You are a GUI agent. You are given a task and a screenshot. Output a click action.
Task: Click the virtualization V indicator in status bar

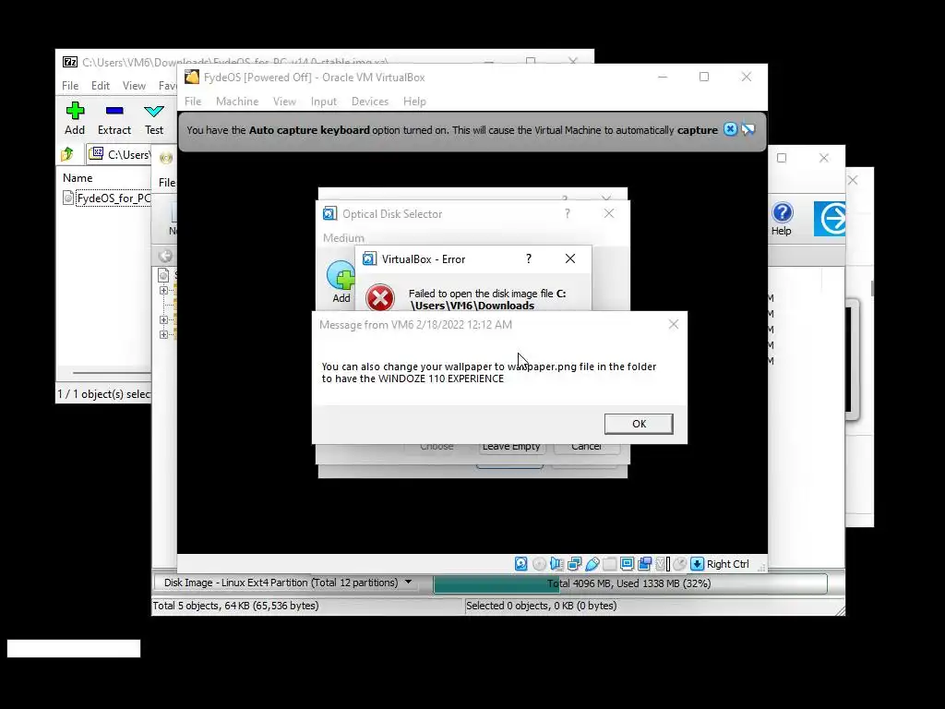[663, 564]
